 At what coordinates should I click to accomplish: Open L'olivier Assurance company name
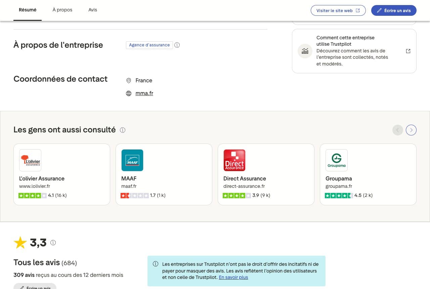click(42, 178)
